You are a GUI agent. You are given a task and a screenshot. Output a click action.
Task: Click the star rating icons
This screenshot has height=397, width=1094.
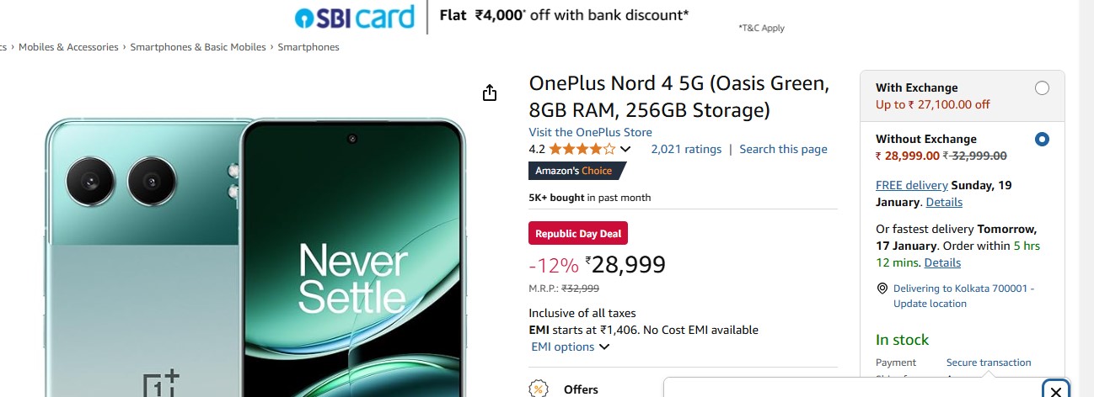coord(582,149)
